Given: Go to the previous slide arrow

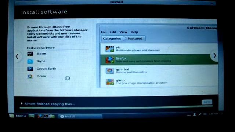Looking at the screenshot, I should click(17, 56).
